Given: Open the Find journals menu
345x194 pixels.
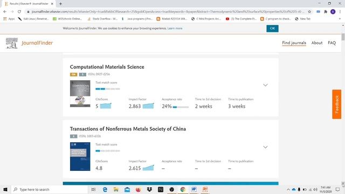Looking at the screenshot, I should tap(294, 43).
